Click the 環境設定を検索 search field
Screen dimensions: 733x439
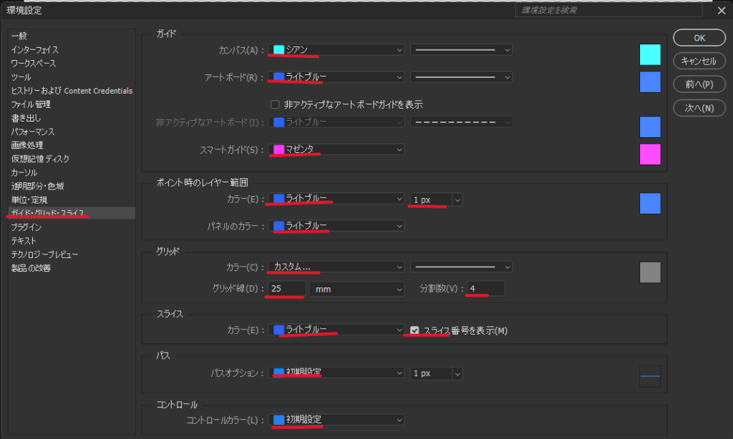point(608,11)
